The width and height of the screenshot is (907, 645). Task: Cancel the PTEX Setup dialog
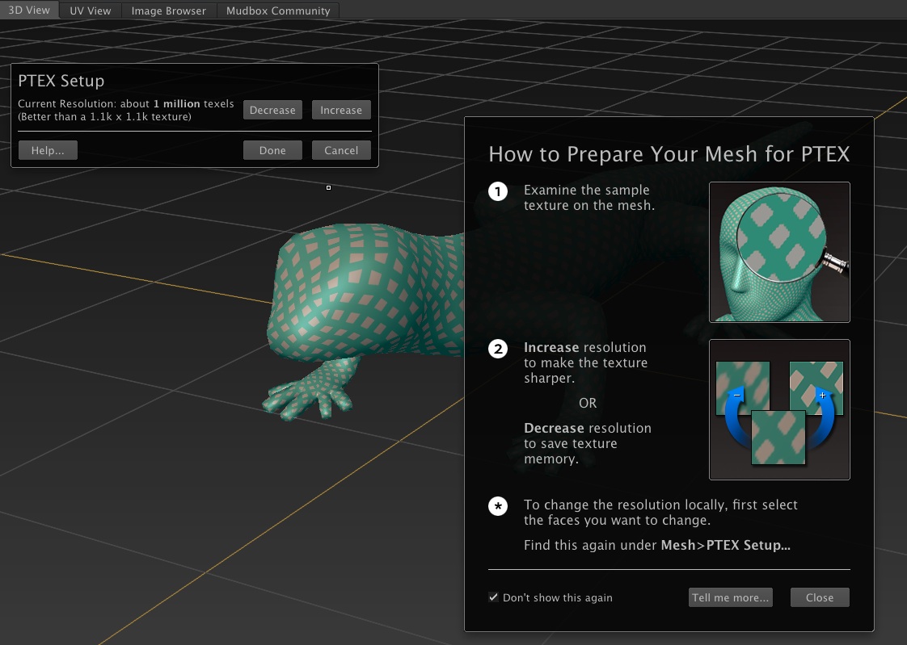pyautogui.click(x=341, y=150)
